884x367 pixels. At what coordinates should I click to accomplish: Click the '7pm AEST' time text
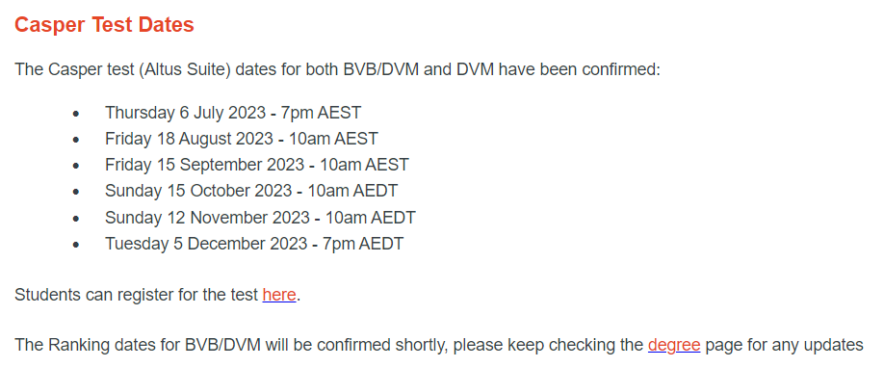point(321,113)
